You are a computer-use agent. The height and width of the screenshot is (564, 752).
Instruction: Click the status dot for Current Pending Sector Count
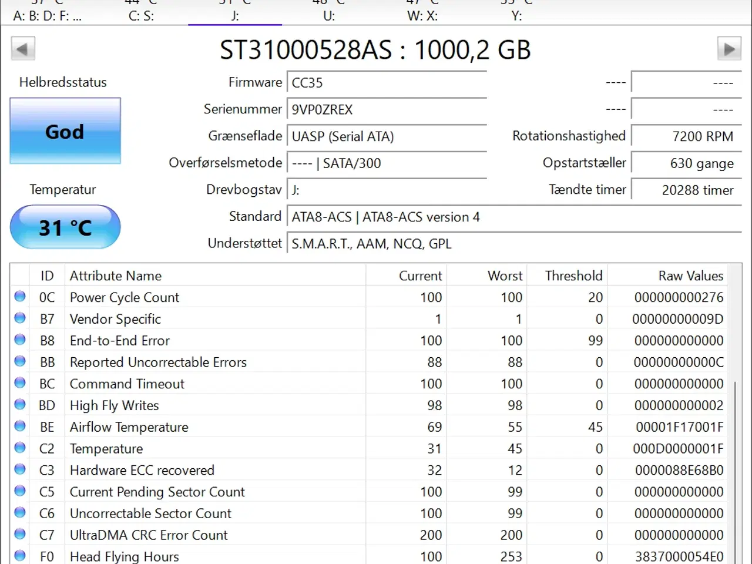tap(20, 491)
